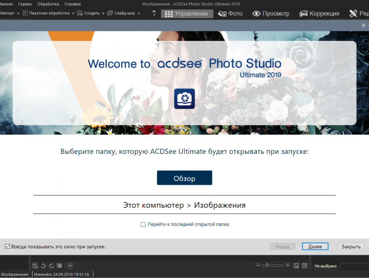The height and width of the screenshot is (278, 369).
Task: Click the Назад button
Action: coord(282,247)
